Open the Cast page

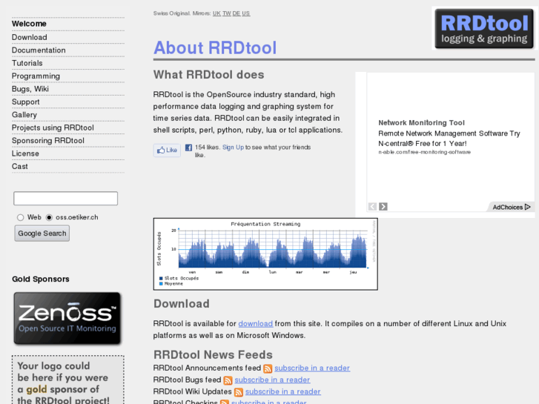pos(19,166)
